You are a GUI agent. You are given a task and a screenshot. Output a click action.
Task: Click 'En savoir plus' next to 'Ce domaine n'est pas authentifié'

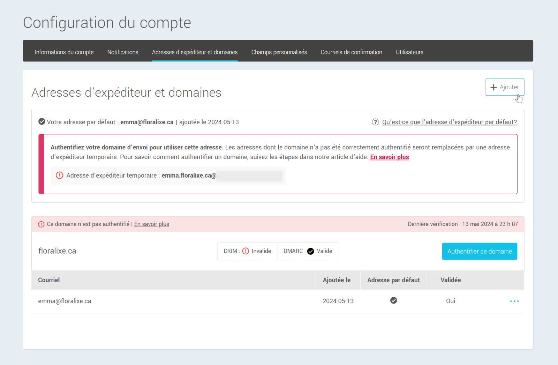pos(151,224)
